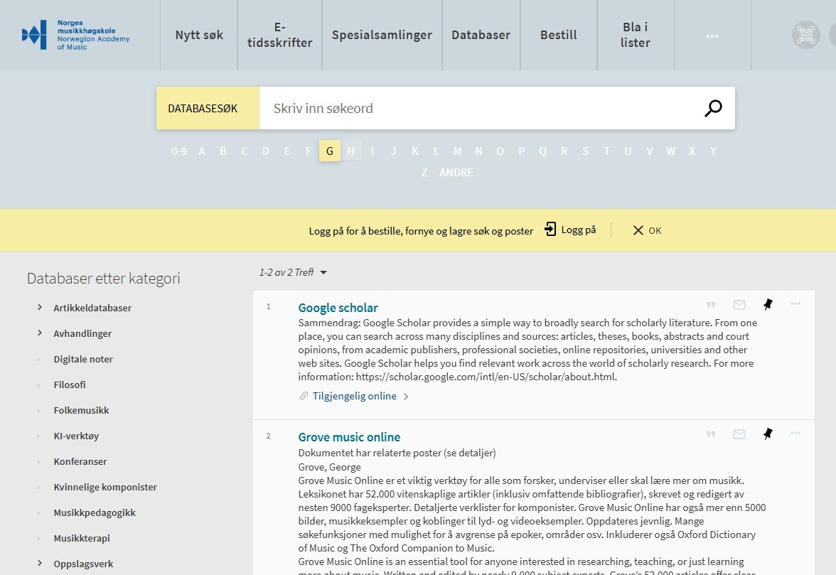Pin the Grove music online record
The width and height of the screenshot is (836, 575).
click(x=768, y=434)
